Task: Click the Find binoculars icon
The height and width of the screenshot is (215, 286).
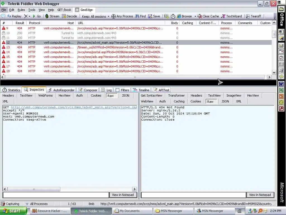Action: [x=137, y=16]
